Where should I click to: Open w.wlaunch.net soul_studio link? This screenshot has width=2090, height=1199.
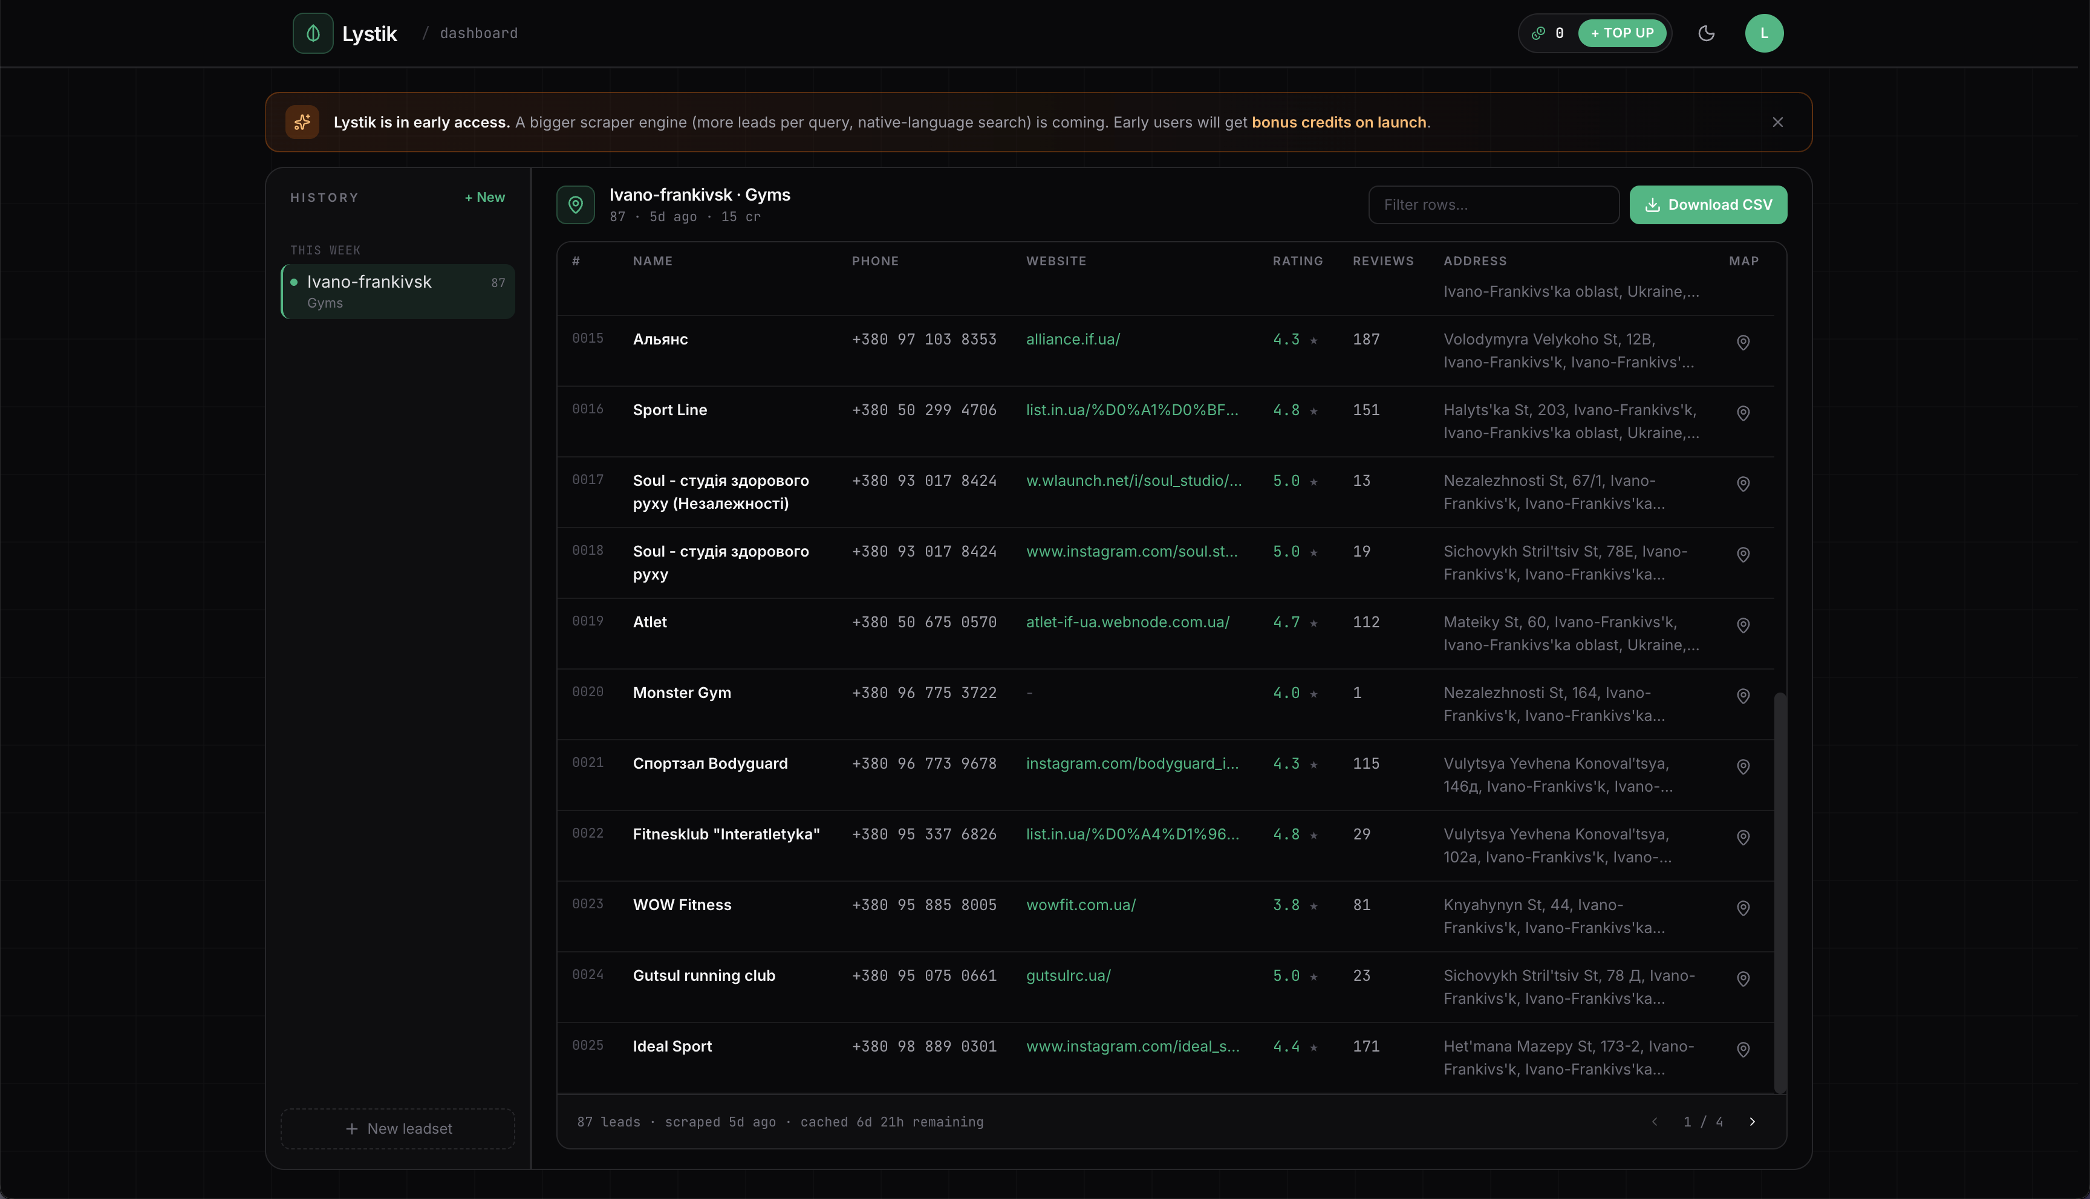[1133, 481]
